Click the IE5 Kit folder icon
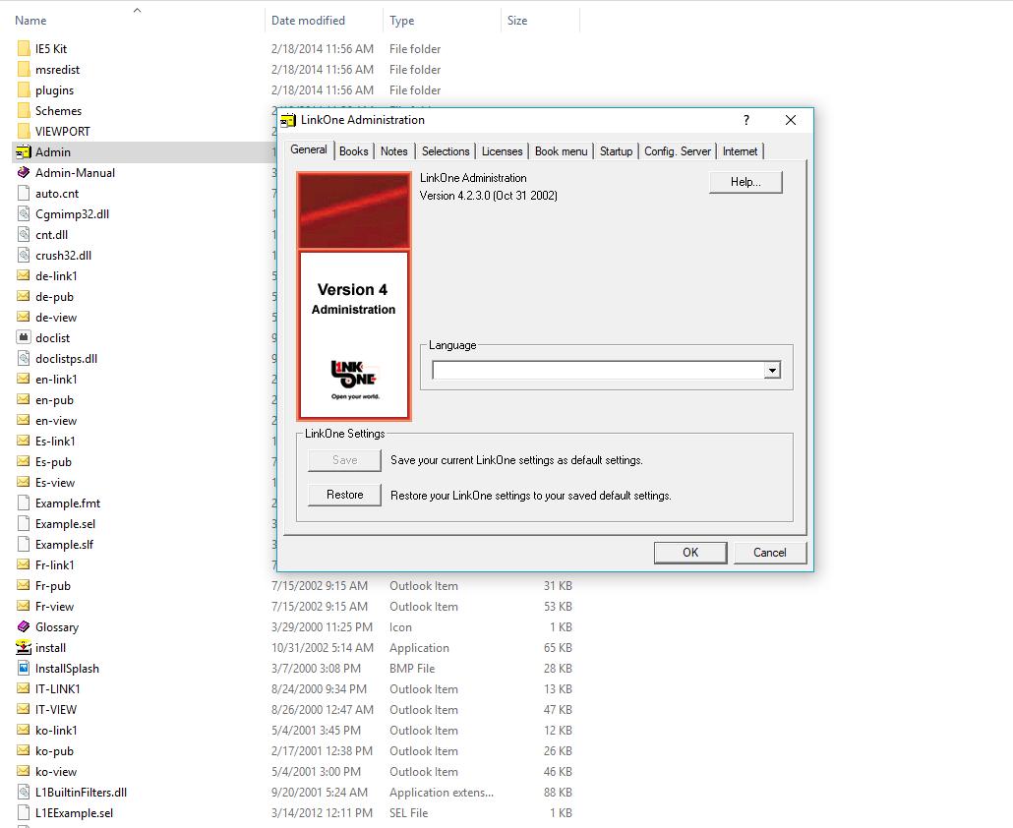Screen dimensions: 1013x828 click(x=24, y=48)
